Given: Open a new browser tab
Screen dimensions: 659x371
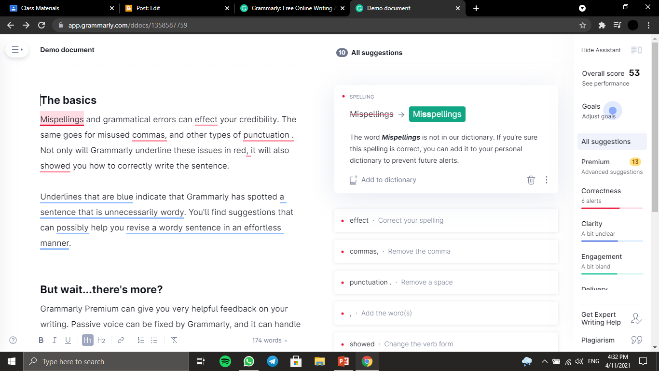Looking at the screenshot, I should [x=476, y=8].
